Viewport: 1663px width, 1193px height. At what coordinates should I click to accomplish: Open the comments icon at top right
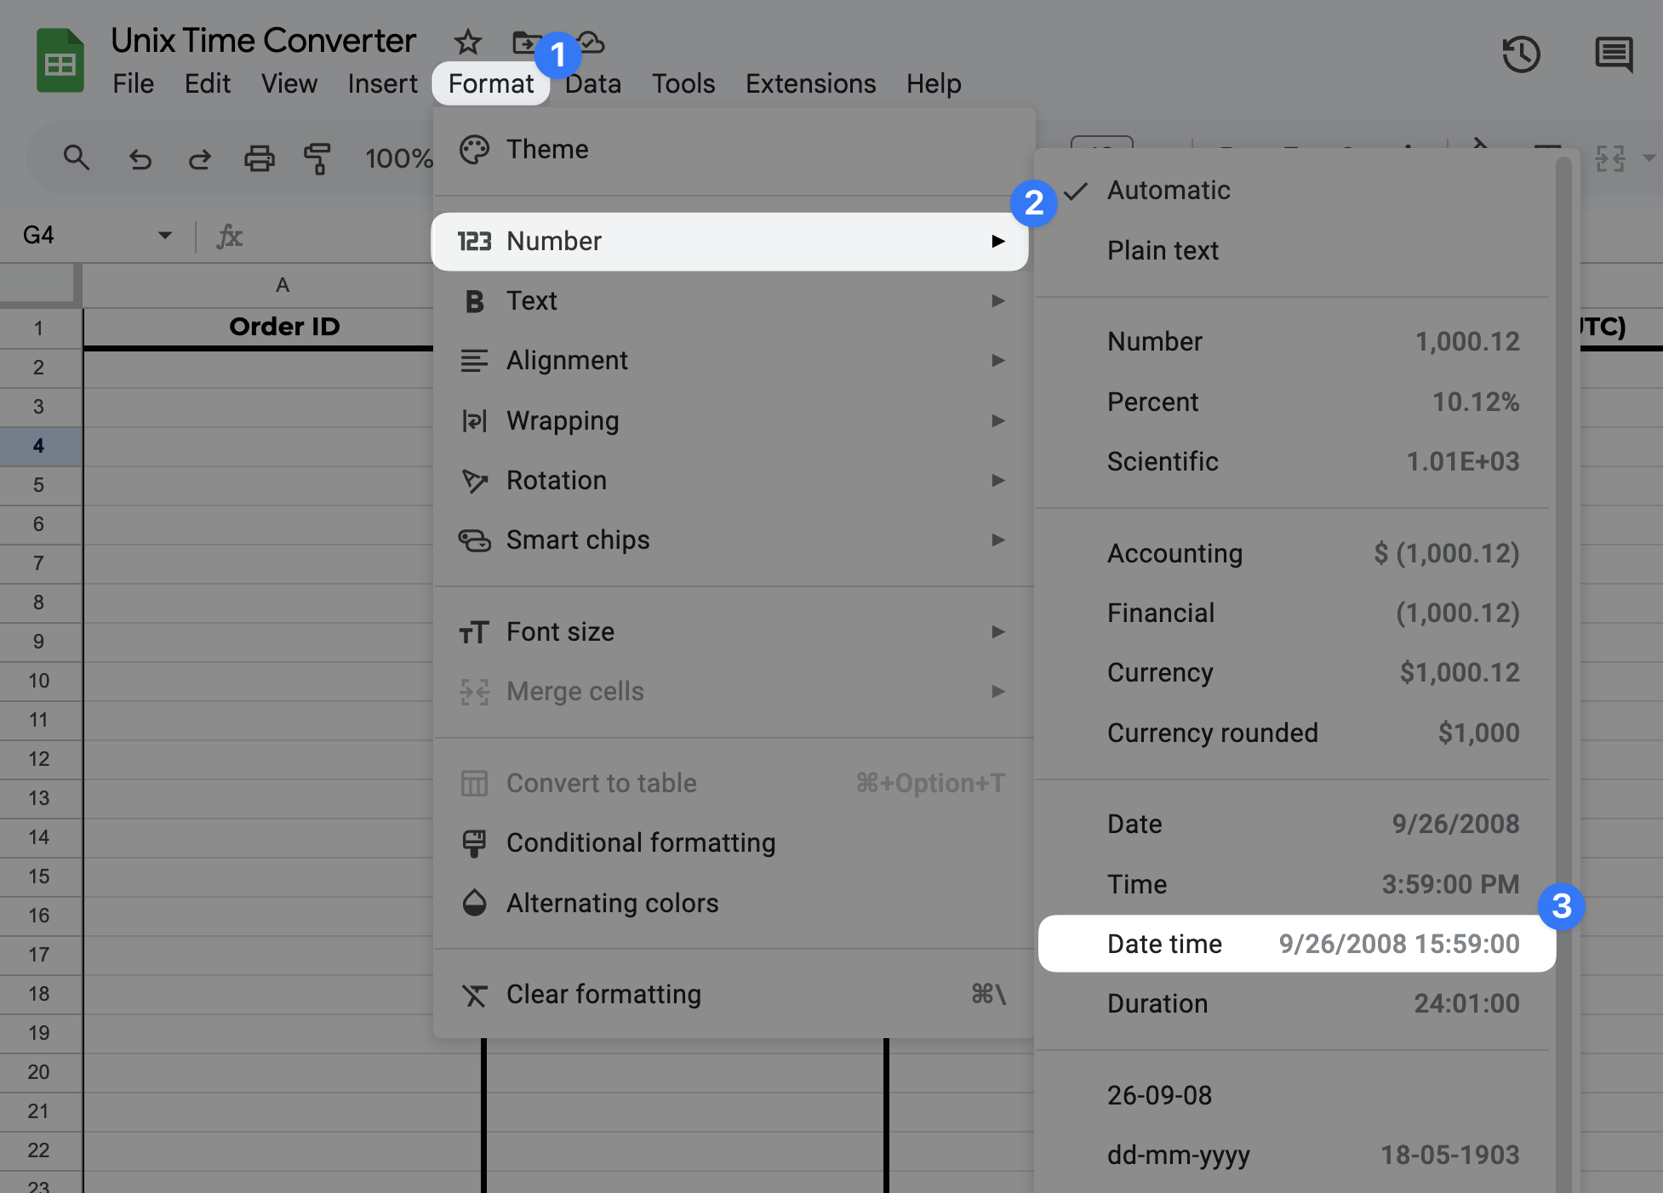[1613, 55]
